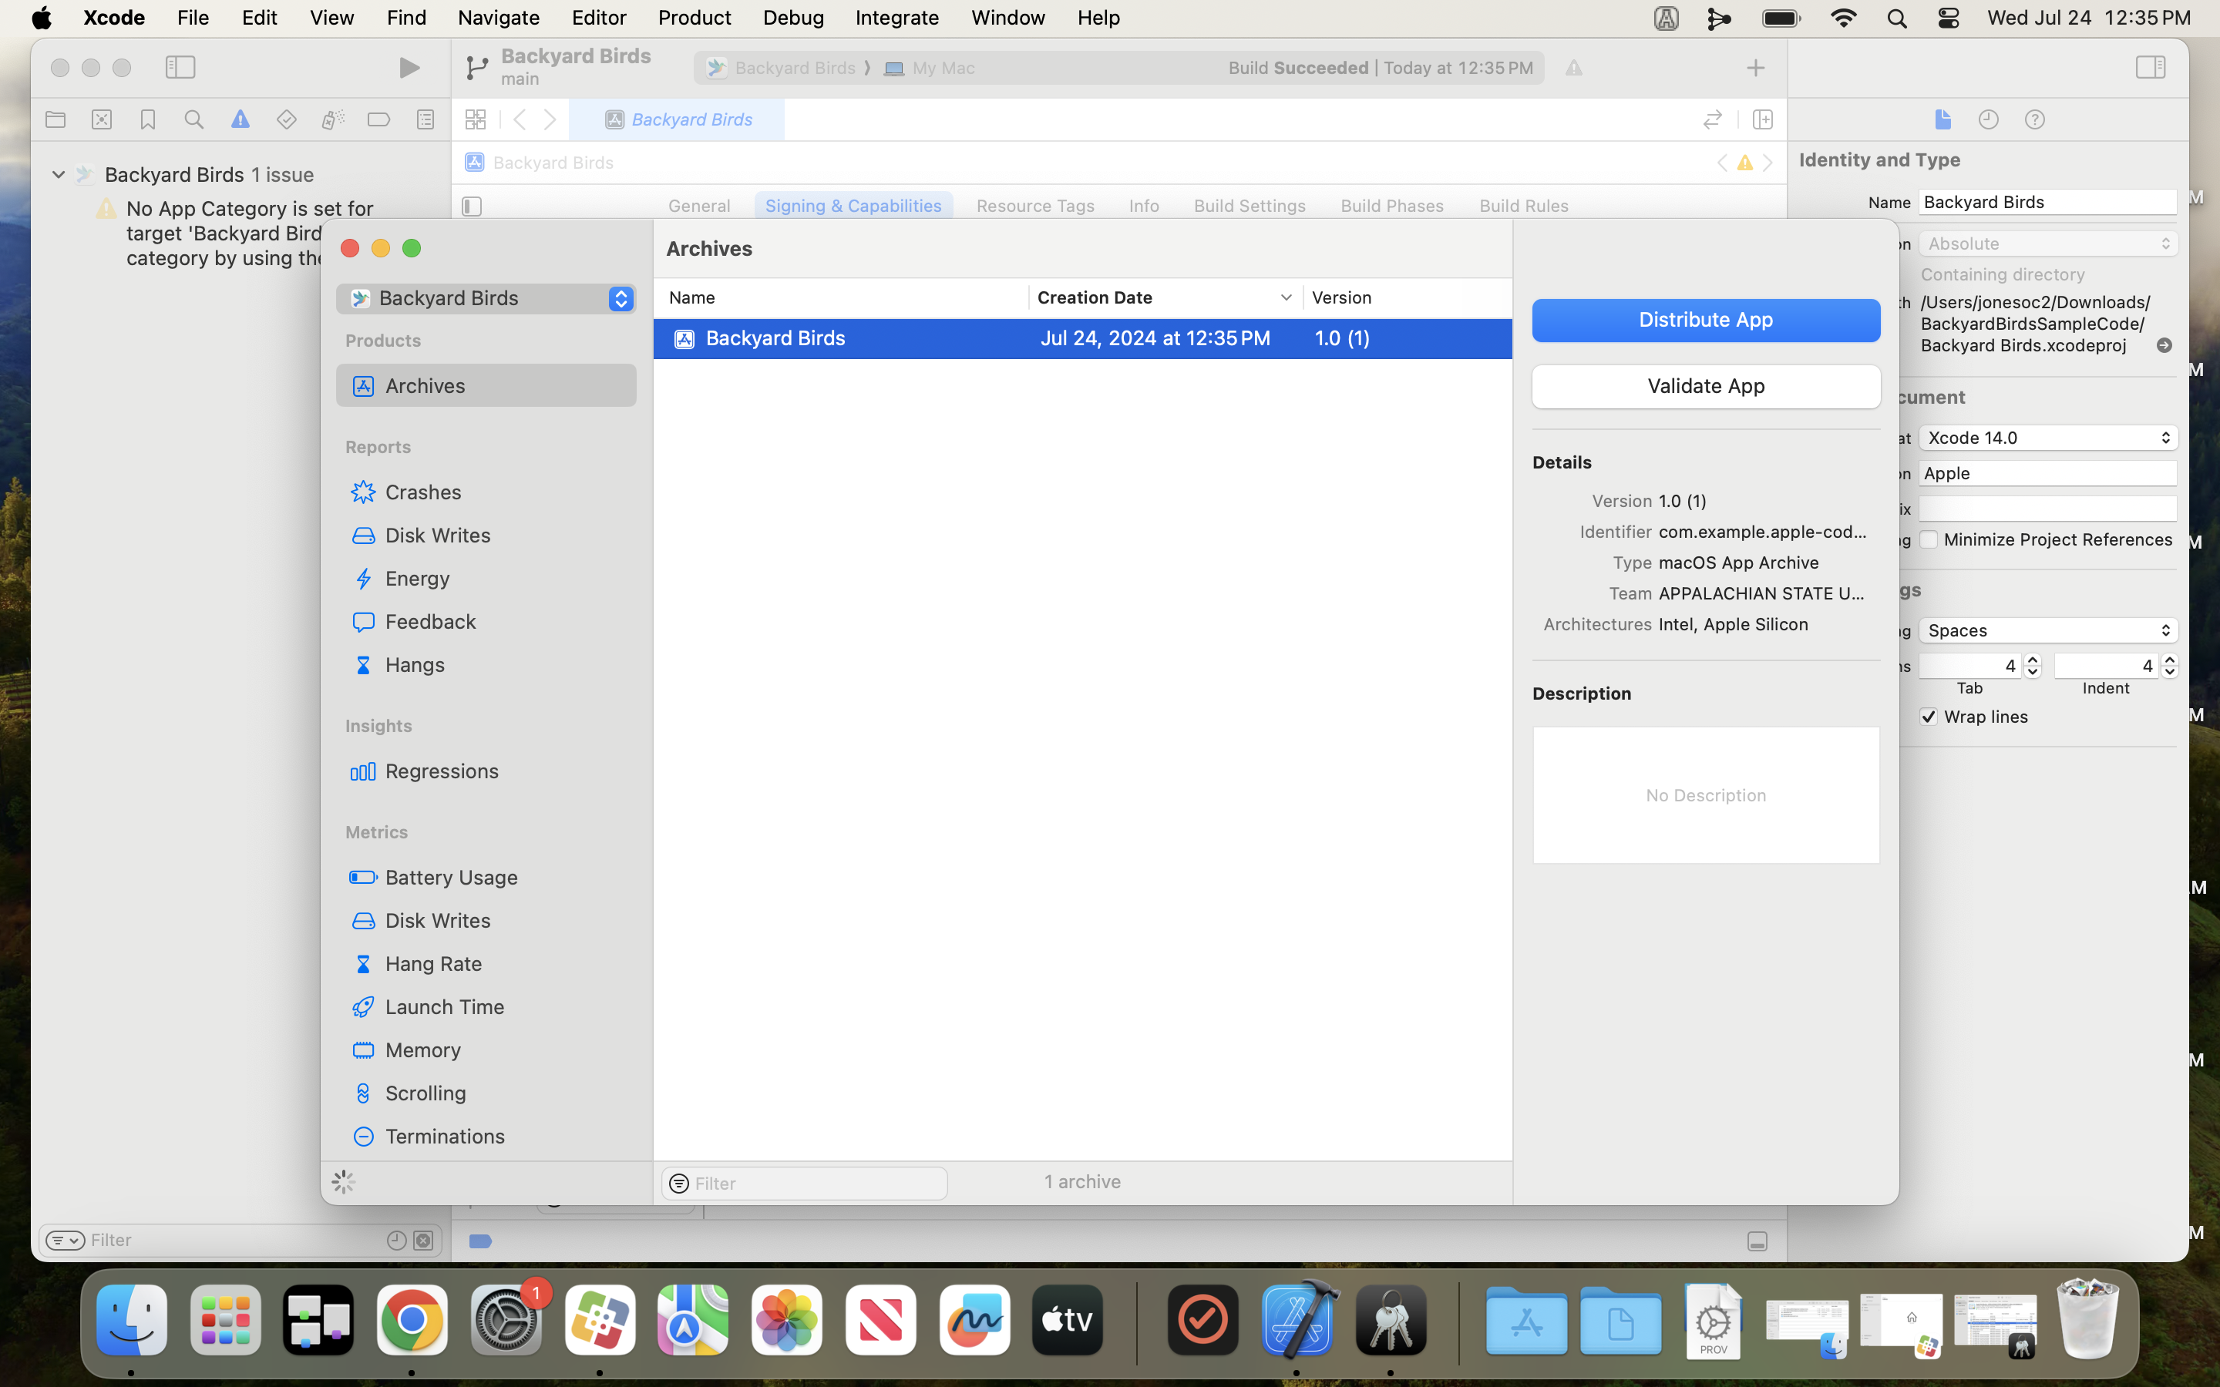Toggle errors-only filter icon in navigator
Viewport: 2220px width, 1387px height.
click(423, 1241)
